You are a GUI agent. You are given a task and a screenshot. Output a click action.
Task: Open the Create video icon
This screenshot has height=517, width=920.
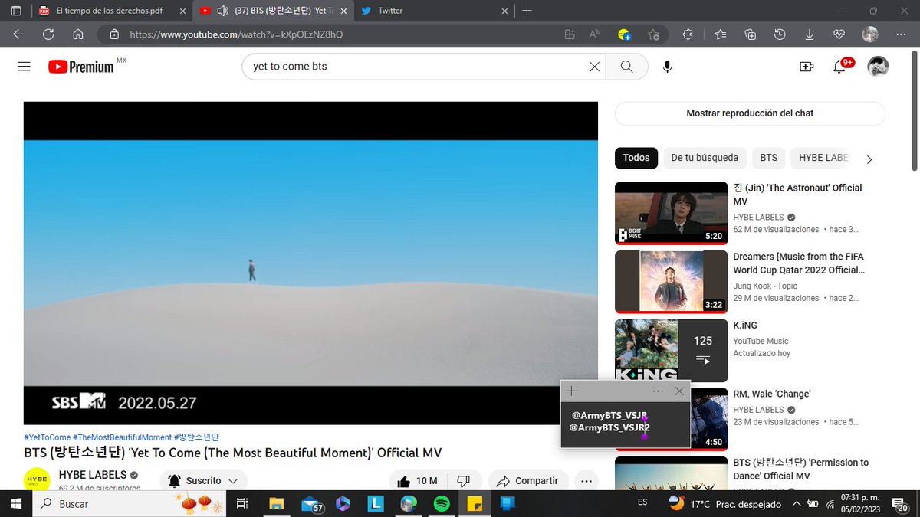(807, 67)
